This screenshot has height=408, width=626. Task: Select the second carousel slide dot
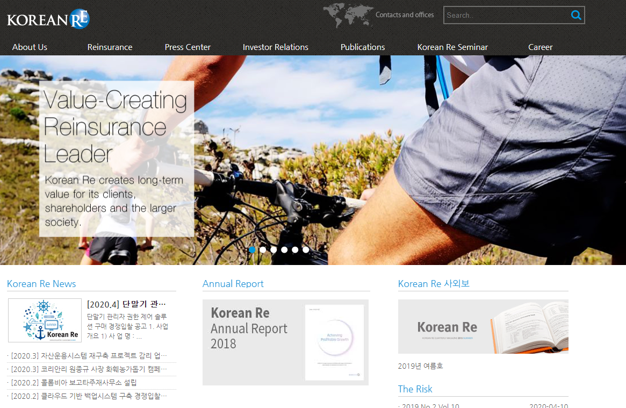tap(263, 249)
